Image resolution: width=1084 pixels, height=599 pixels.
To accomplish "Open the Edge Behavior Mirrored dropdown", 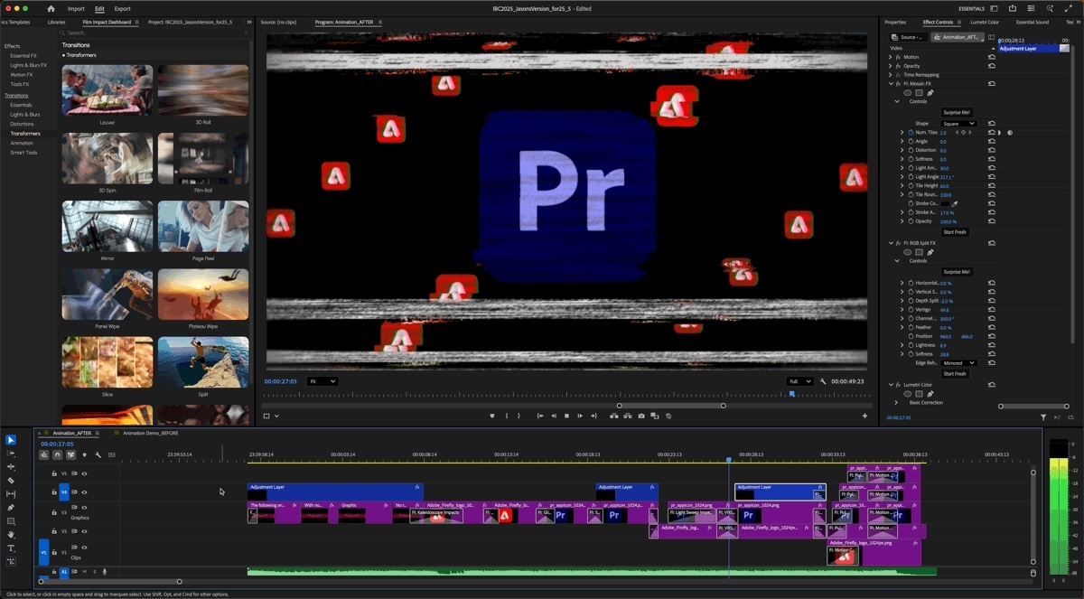I will (x=958, y=363).
